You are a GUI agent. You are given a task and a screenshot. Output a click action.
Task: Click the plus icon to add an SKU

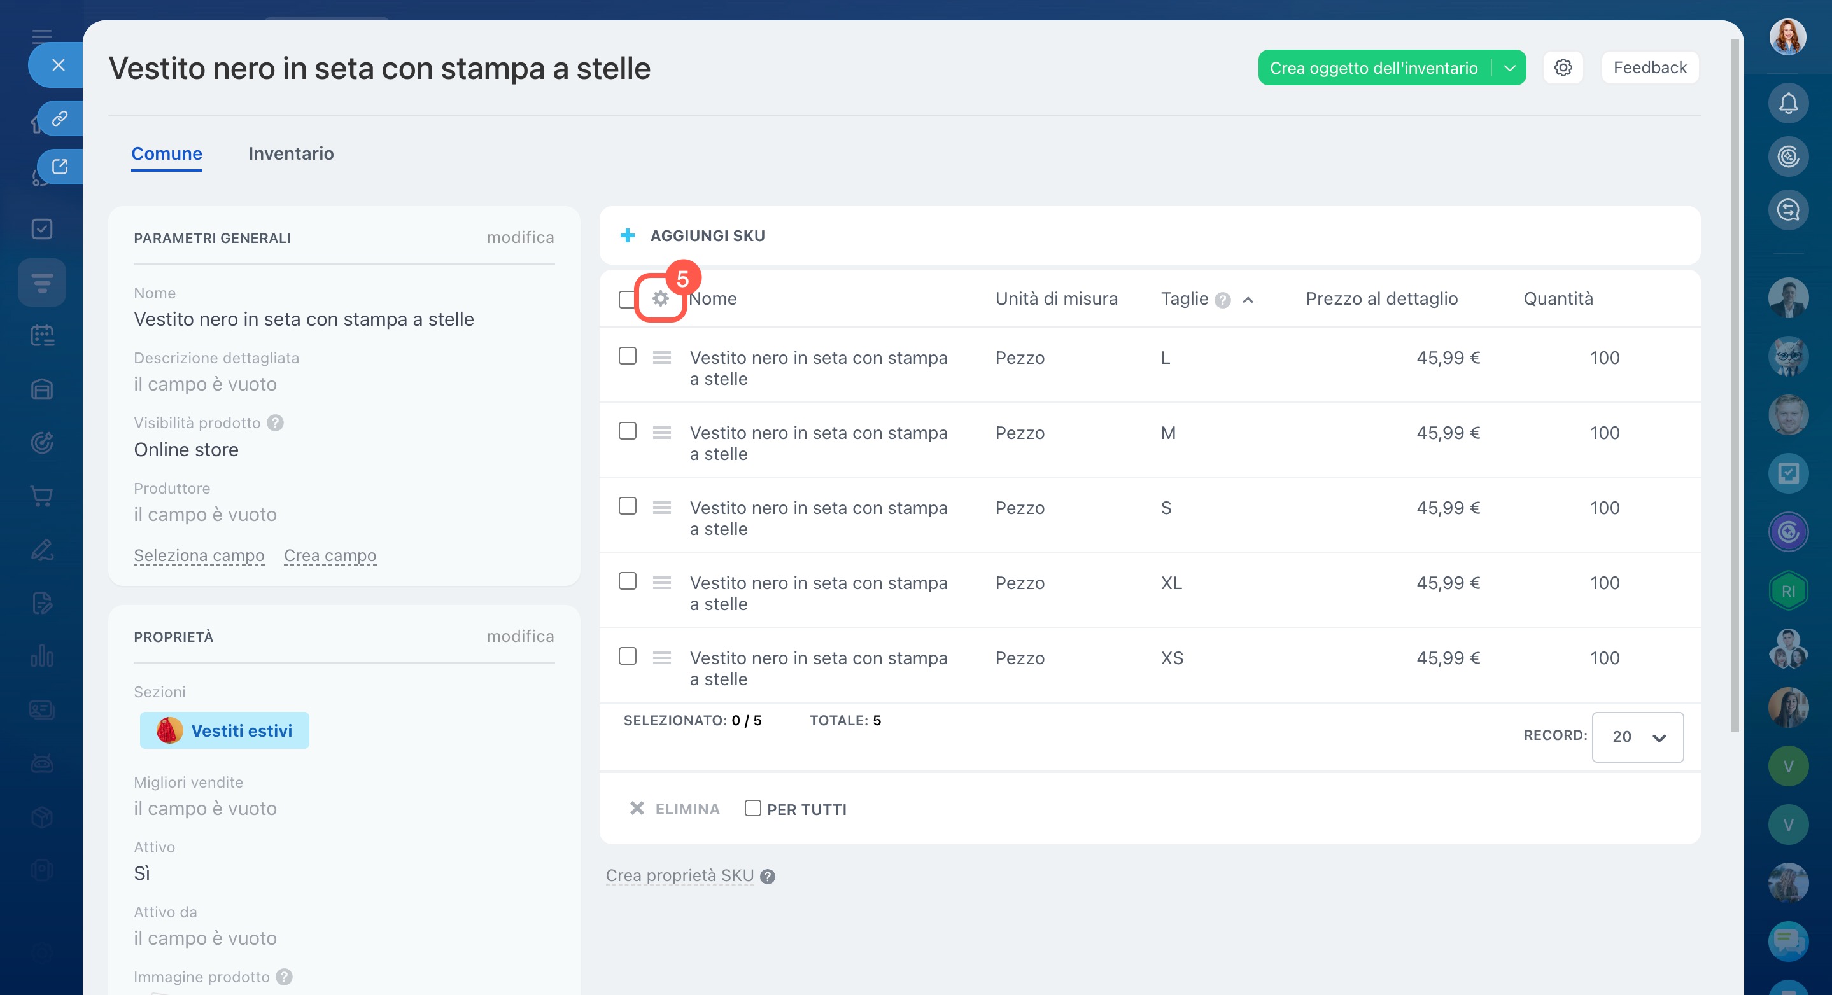(627, 235)
